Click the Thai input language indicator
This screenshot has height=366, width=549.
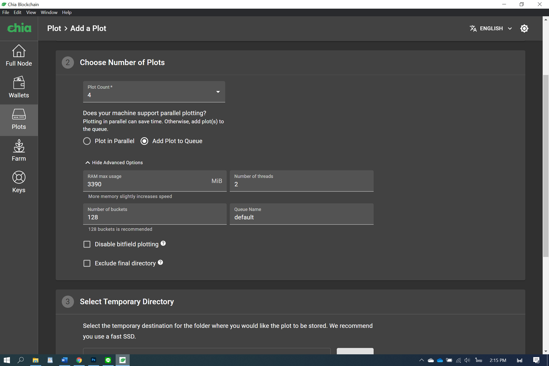[x=479, y=360]
